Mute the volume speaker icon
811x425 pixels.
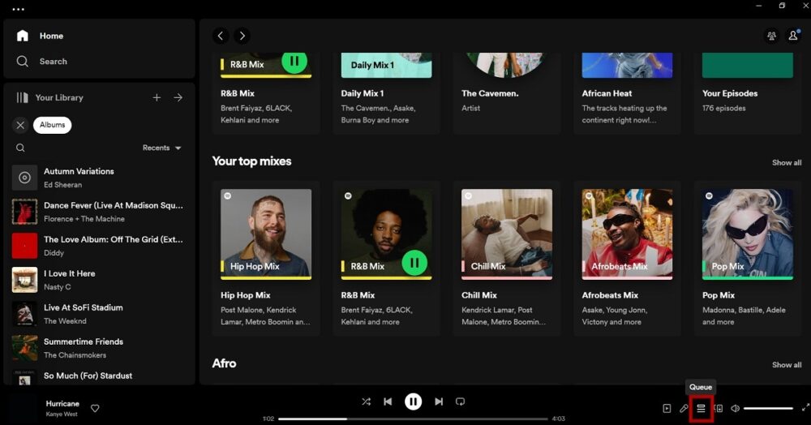[735, 409]
